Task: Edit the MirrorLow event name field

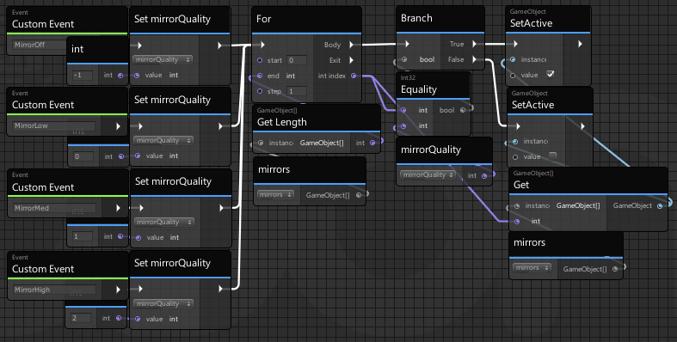Action: point(53,126)
